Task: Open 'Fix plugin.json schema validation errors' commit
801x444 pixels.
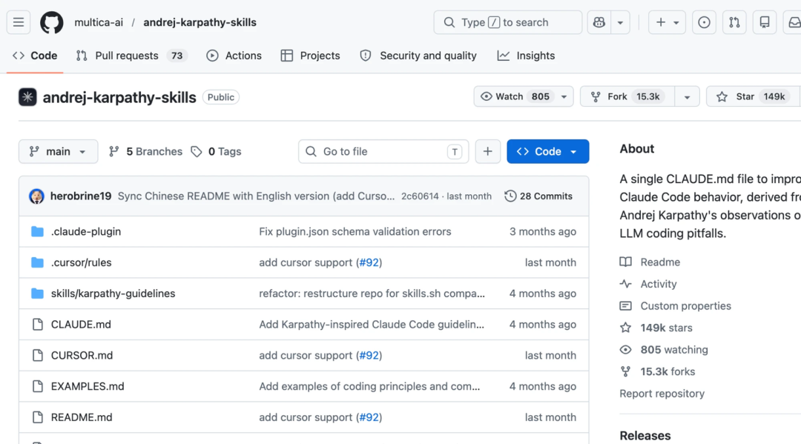Action: [355, 232]
